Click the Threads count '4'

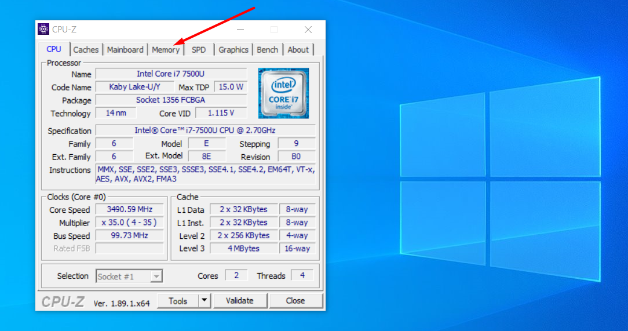click(x=302, y=275)
